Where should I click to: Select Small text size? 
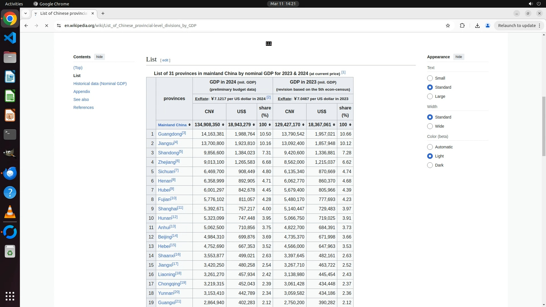(430, 78)
